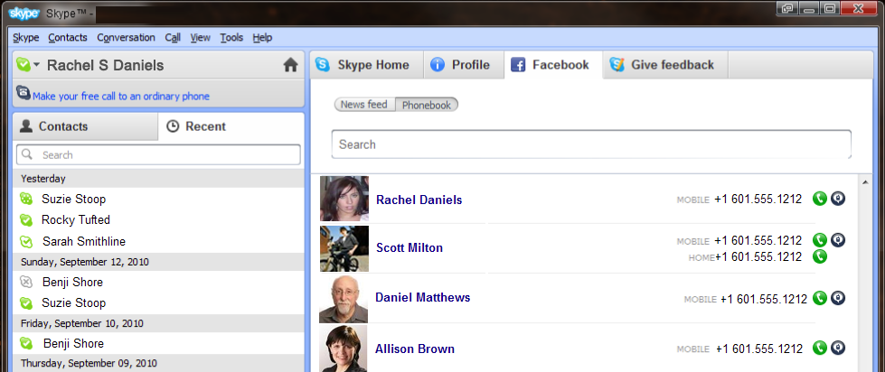Viewport: 885px width, 372px height.
Task: Click the status icon by Suzie Stoop under Yesterday
Action: click(25, 199)
